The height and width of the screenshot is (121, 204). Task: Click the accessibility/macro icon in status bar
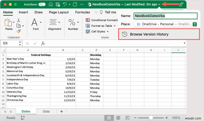pyautogui.click(x=23, y=118)
